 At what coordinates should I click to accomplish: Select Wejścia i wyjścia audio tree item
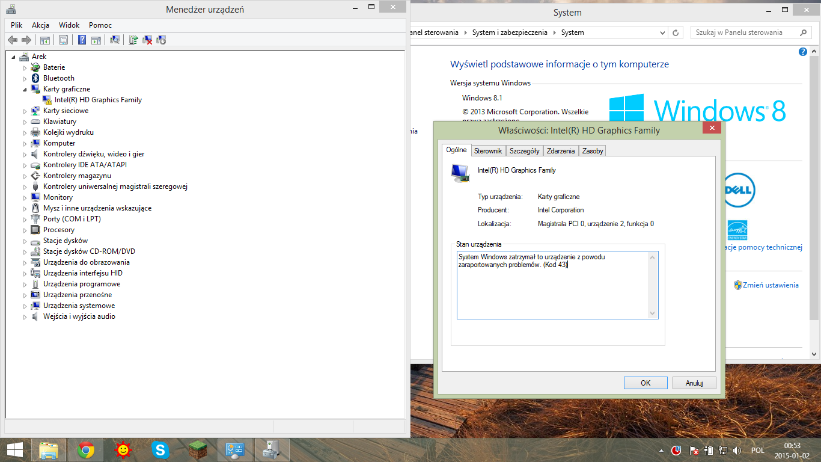(79, 316)
